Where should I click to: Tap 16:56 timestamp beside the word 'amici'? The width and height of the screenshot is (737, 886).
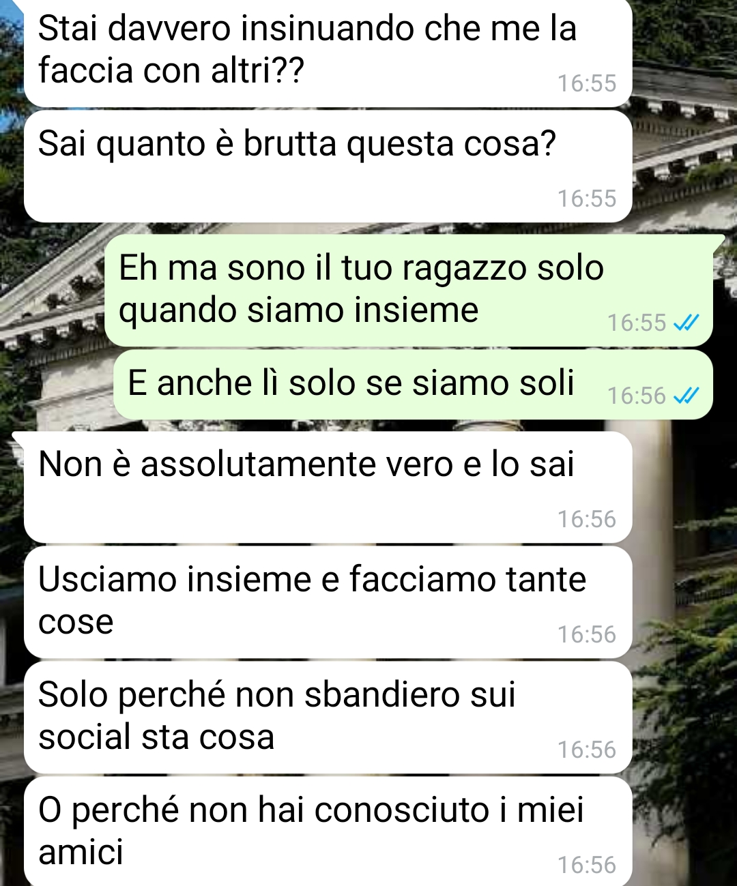click(586, 865)
